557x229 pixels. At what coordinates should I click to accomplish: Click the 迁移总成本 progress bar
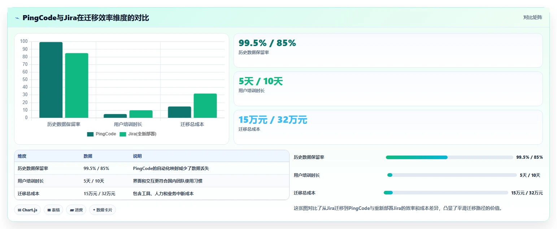click(x=446, y=193)
